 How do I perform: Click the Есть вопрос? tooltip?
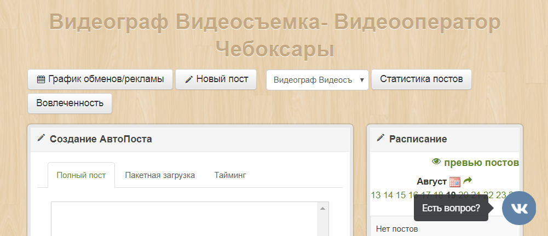451,209
